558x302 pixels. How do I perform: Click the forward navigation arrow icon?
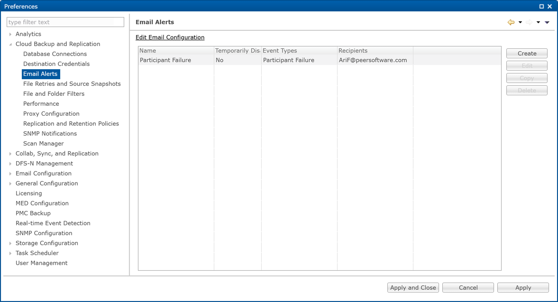click(529, 22)
